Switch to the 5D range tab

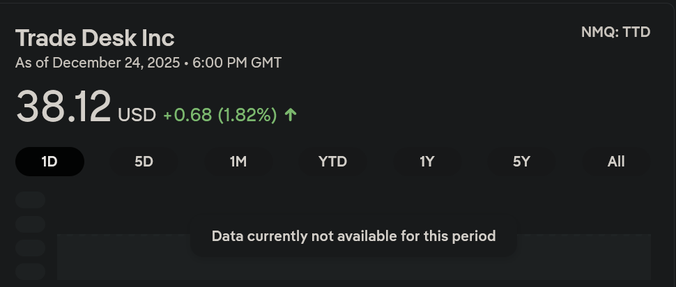pyautogui.click(x=144, y=162)
